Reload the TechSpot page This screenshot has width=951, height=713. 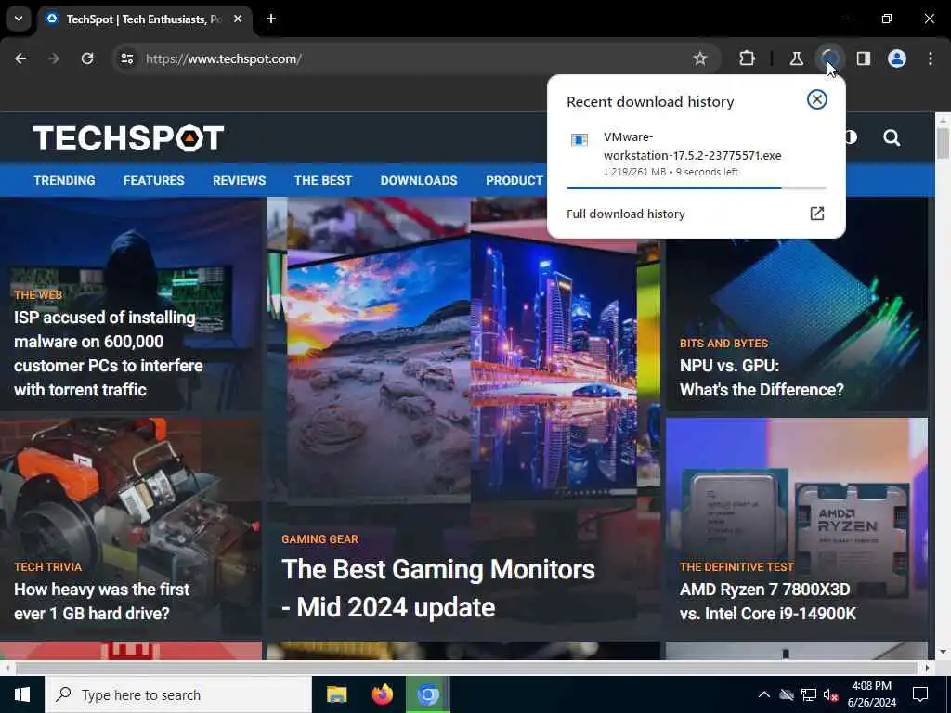point(87,58)
